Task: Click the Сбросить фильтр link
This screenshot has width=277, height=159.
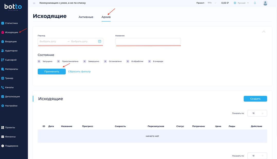Action: (x=79, y=72)
